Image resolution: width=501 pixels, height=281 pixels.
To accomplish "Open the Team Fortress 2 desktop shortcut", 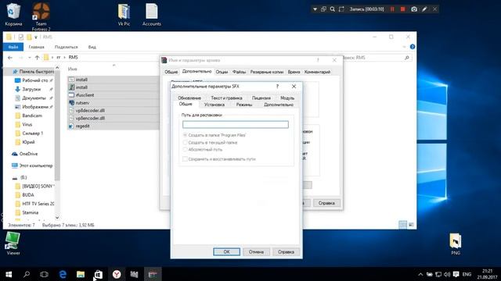I will (41, 16).
